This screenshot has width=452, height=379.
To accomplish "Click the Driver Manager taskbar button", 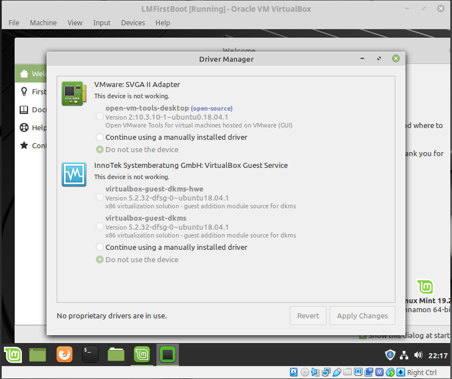I will 168,354.
